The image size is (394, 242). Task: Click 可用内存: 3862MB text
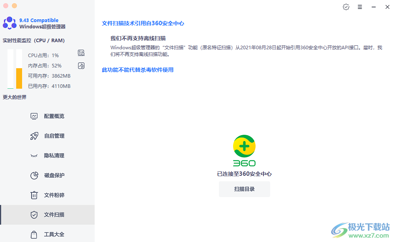pos(49,76)
